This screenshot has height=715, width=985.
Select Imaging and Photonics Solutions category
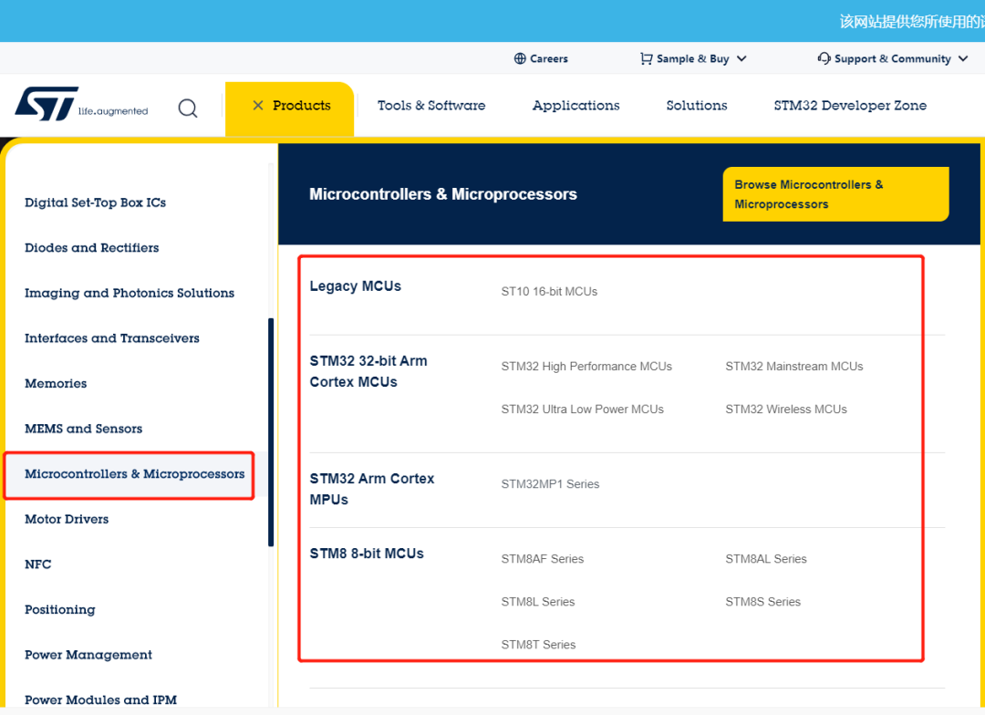tap(130, 293)
